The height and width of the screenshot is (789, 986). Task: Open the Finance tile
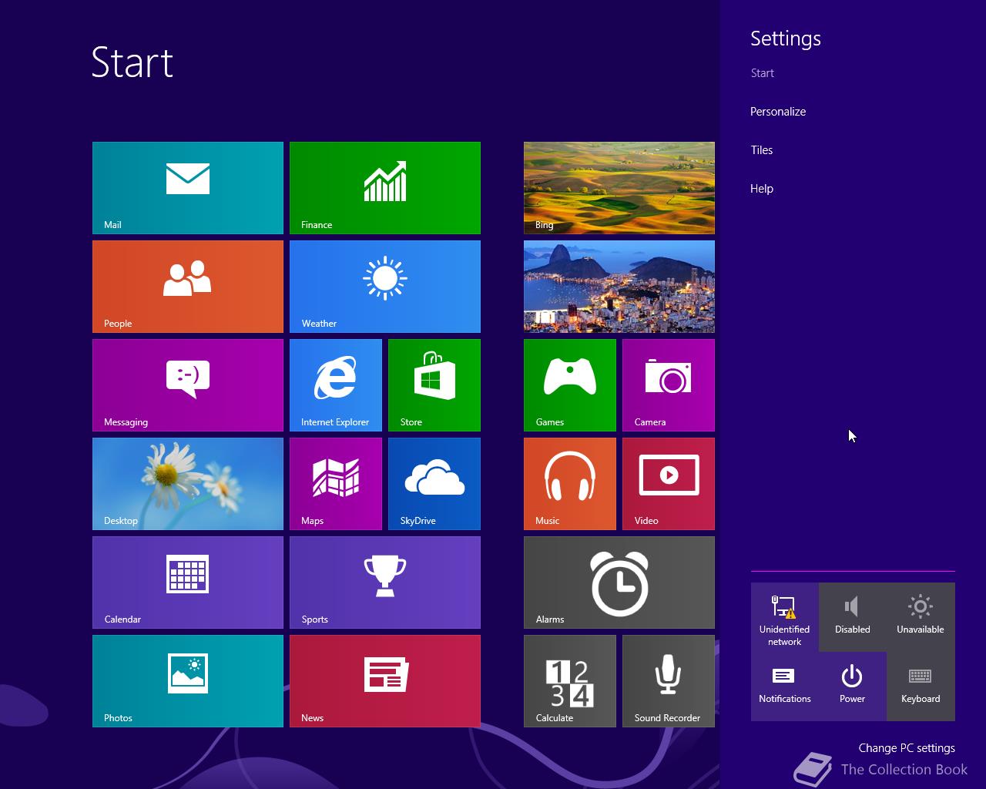coord(385,188)
